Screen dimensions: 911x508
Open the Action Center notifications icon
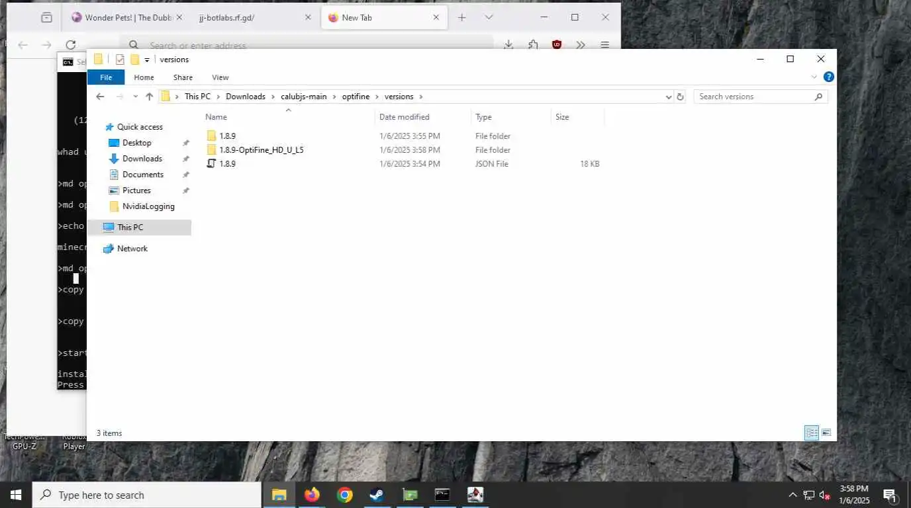pos(890,495)
